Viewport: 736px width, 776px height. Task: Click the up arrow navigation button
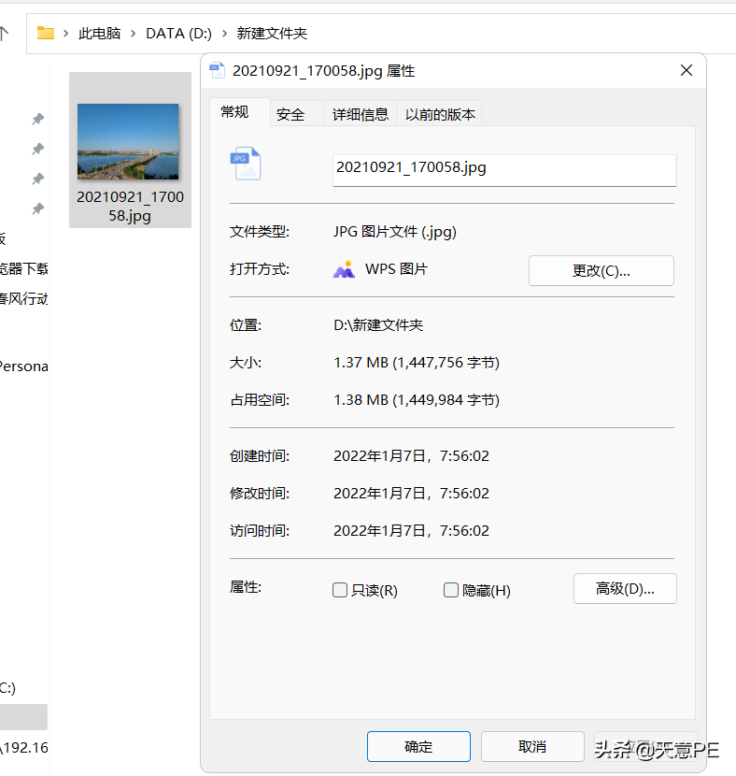tap(4, 33)
